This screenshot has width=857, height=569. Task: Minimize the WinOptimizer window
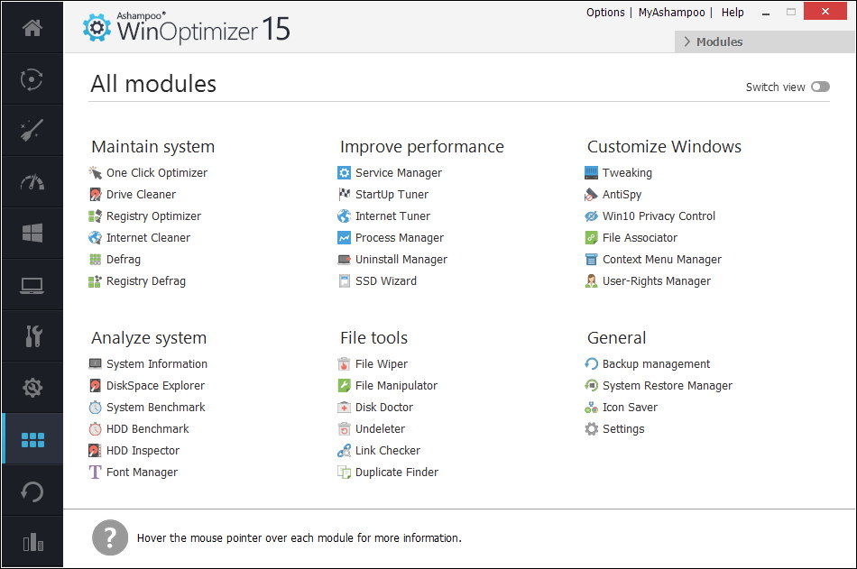pos(768,12)
